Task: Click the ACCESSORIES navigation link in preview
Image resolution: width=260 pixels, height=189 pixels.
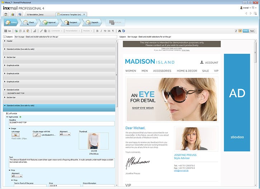Action: tap(162, 71)
